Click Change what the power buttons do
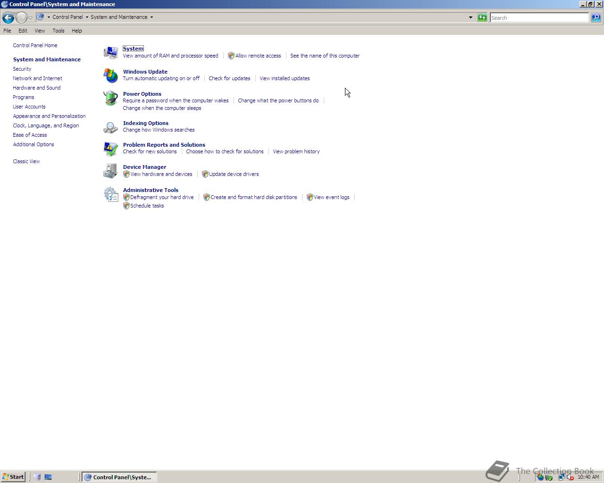The height and width of the screenshot is (483, 604). pos(278,100)
